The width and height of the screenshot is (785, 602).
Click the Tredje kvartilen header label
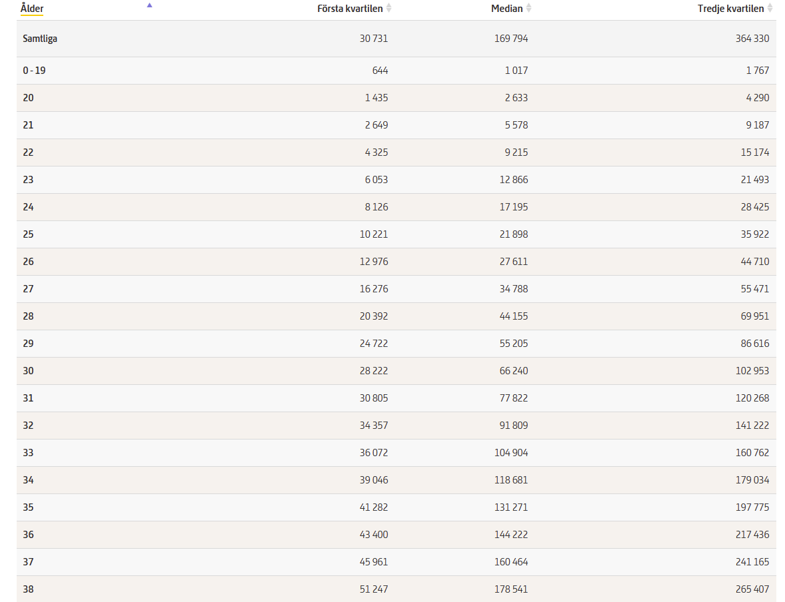730,9
